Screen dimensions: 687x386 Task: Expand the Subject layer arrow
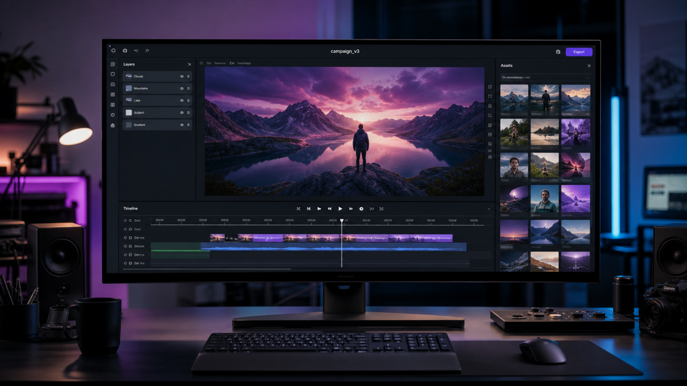click(x=188, y=112)
